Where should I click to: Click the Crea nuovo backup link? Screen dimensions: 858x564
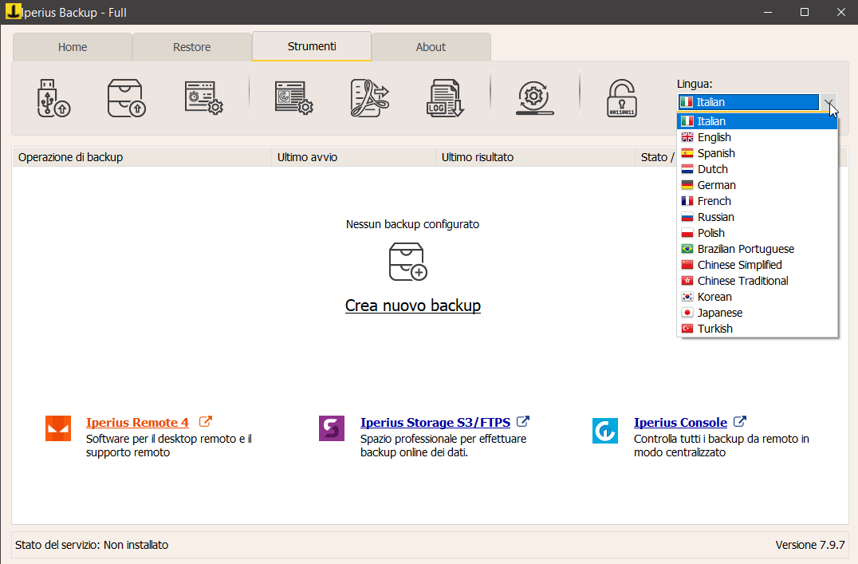pyautogui.click(x=412, y=306)
